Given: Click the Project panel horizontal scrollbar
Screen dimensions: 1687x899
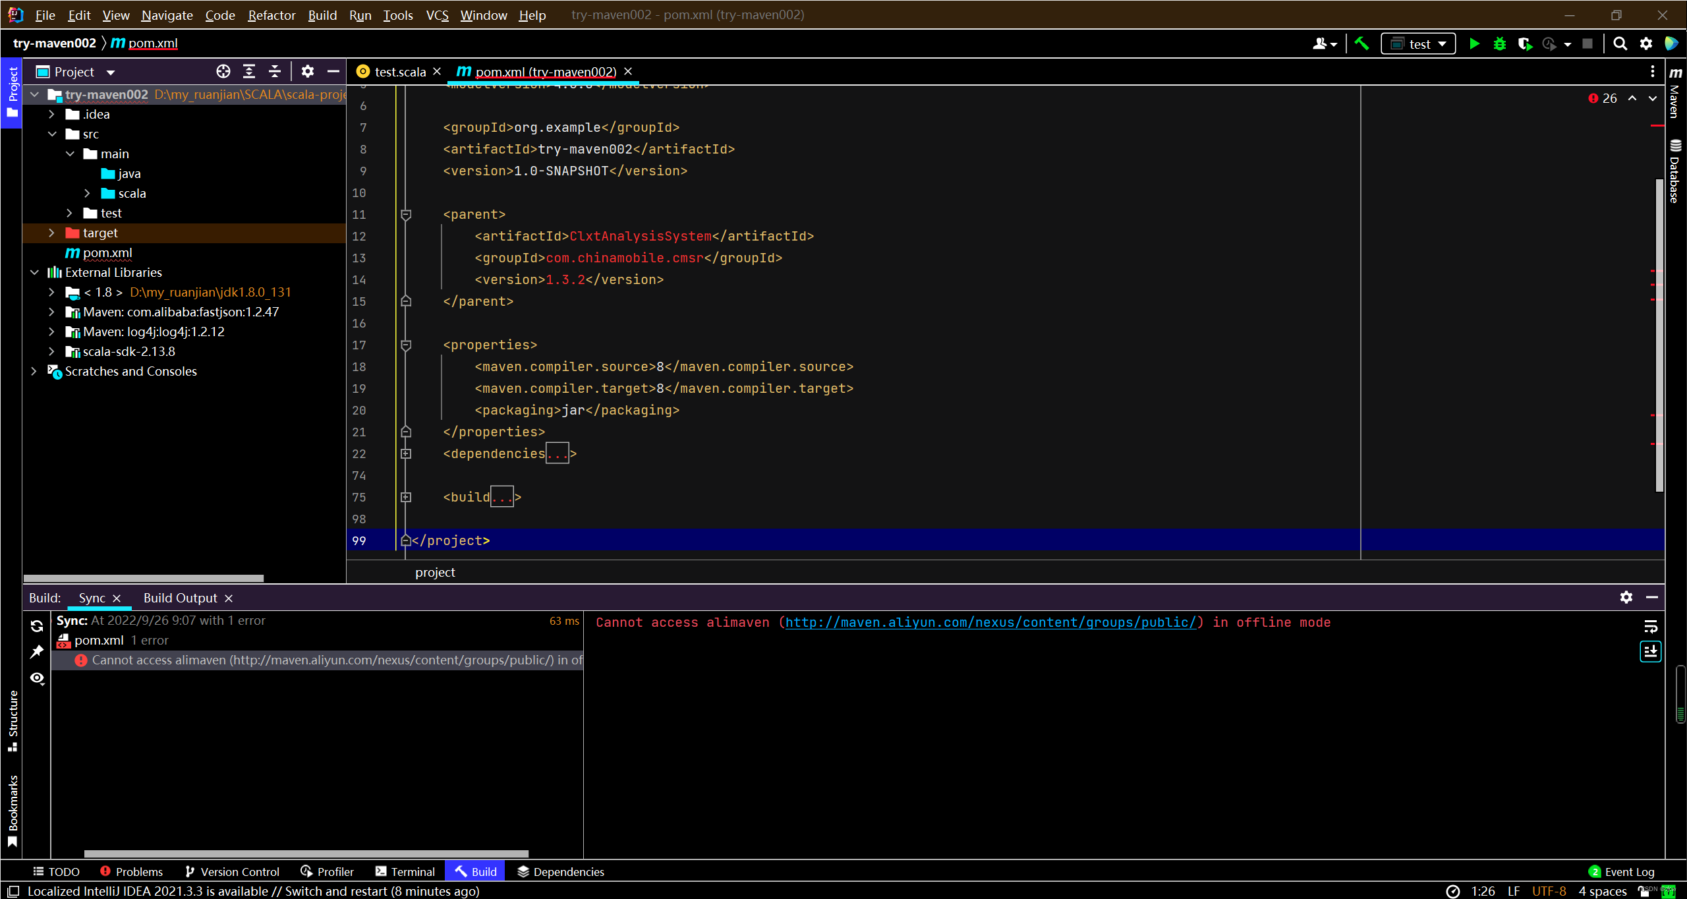Looking at the screenshot, I should coord(143,578).
